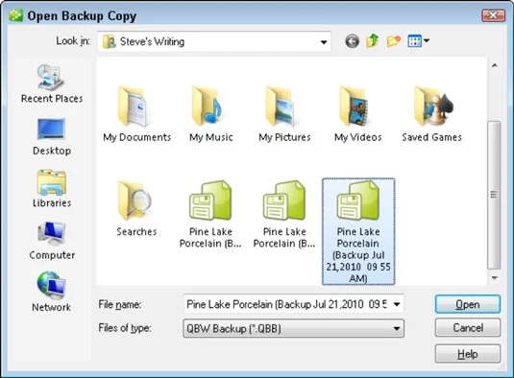Go up one folder level

[x=373, y=41]
